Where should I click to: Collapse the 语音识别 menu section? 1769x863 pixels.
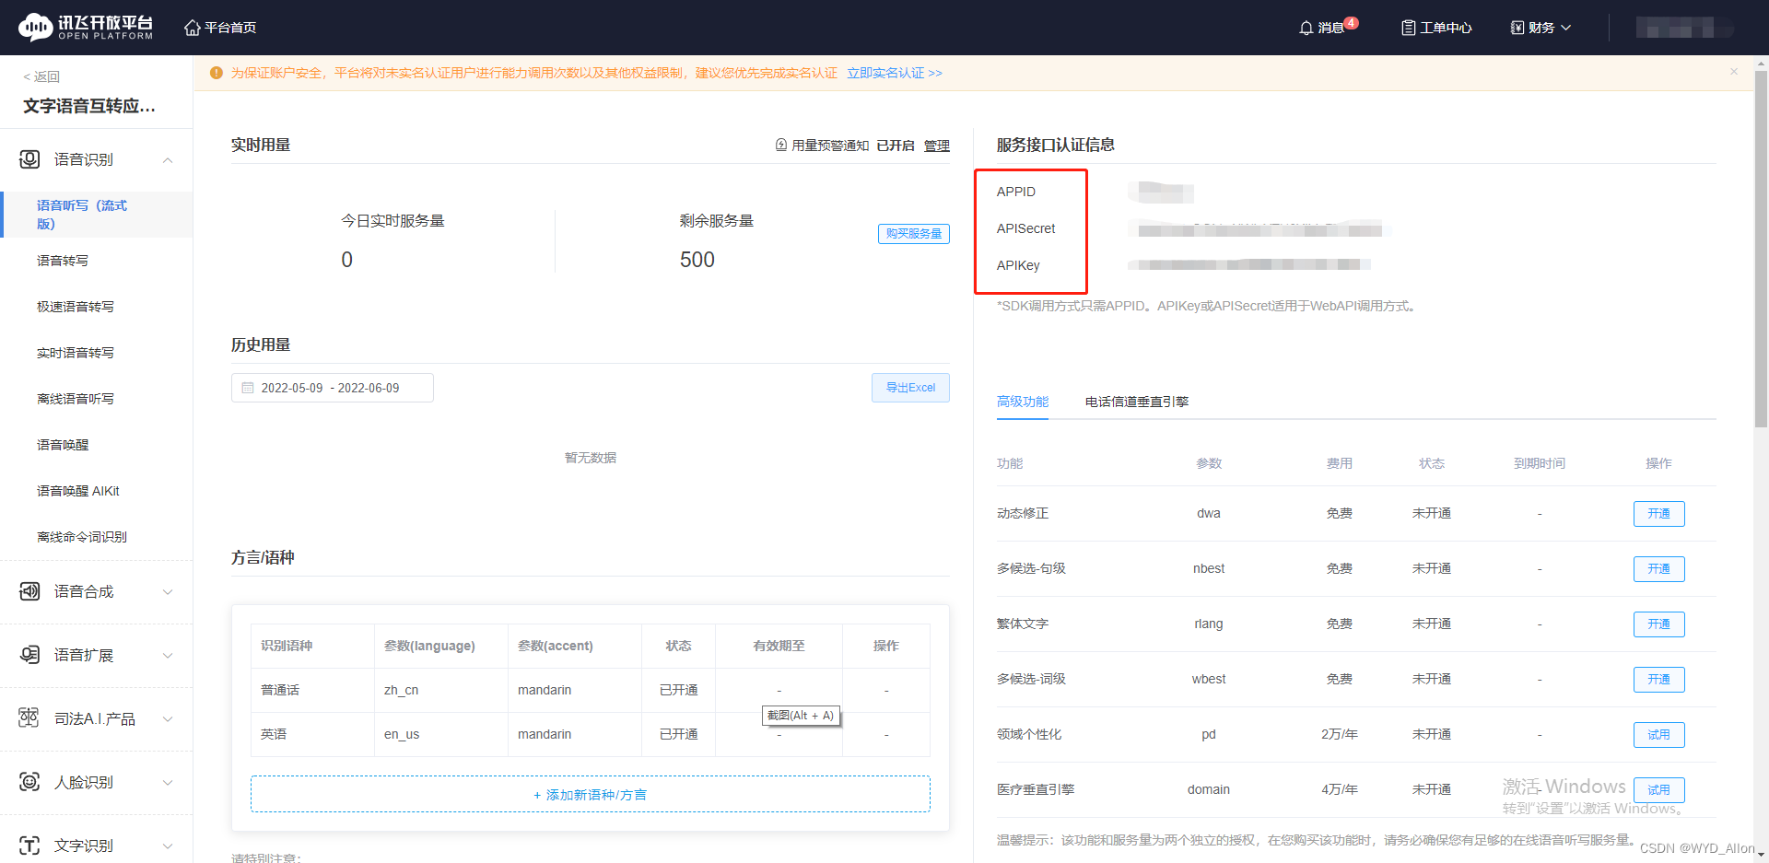168,160
